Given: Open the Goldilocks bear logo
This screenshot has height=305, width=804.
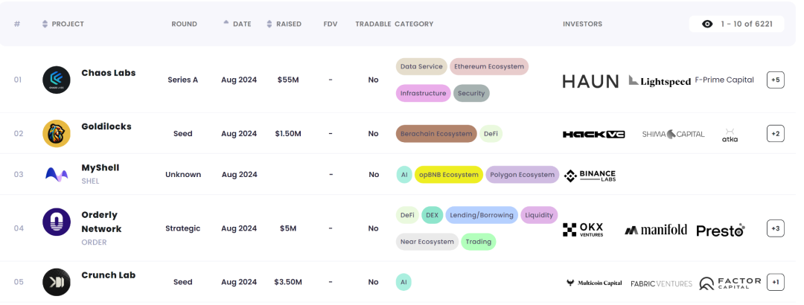Looking at the screenshot, I should [57, 134].
